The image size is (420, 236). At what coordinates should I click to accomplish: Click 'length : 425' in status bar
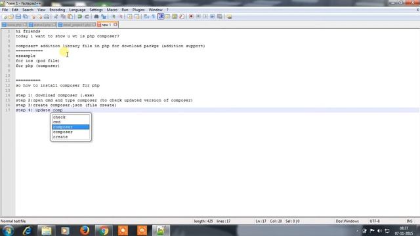pyautogui.click(x=203, y=222)
